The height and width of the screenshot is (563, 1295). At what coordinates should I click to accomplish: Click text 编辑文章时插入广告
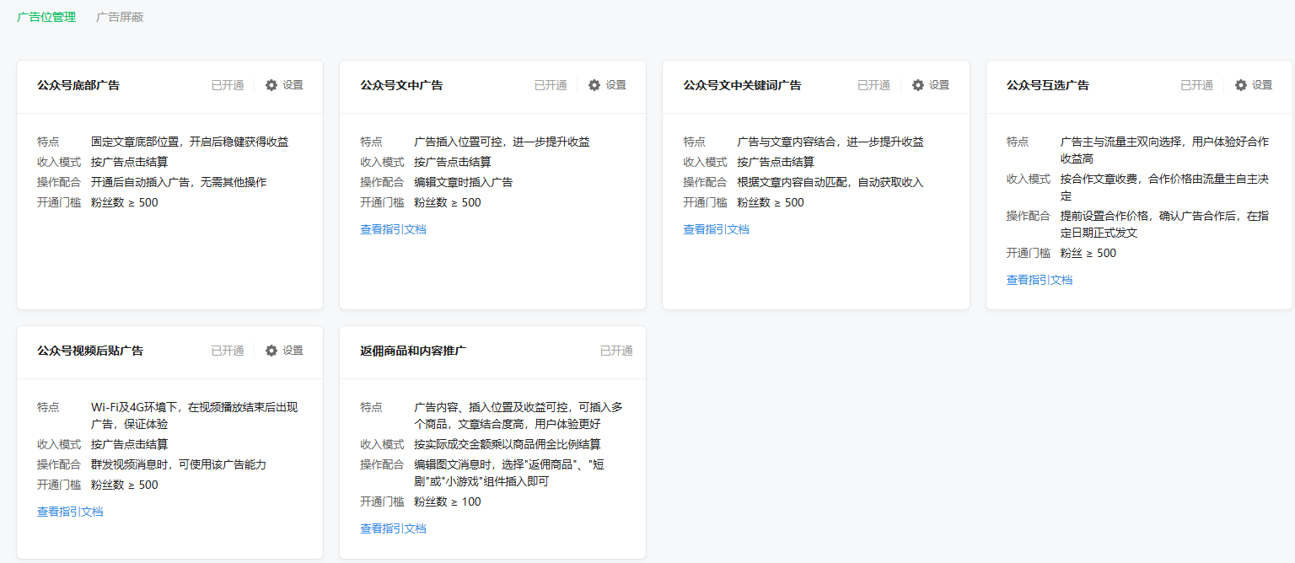click(x=463, y=182)
